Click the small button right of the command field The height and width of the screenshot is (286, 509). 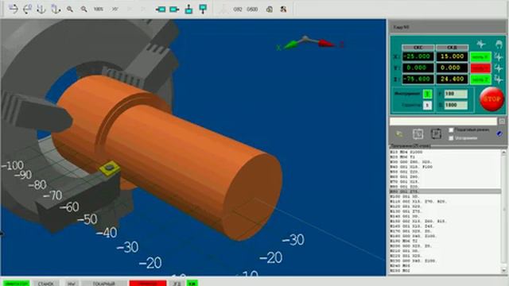tap(502, 122)
